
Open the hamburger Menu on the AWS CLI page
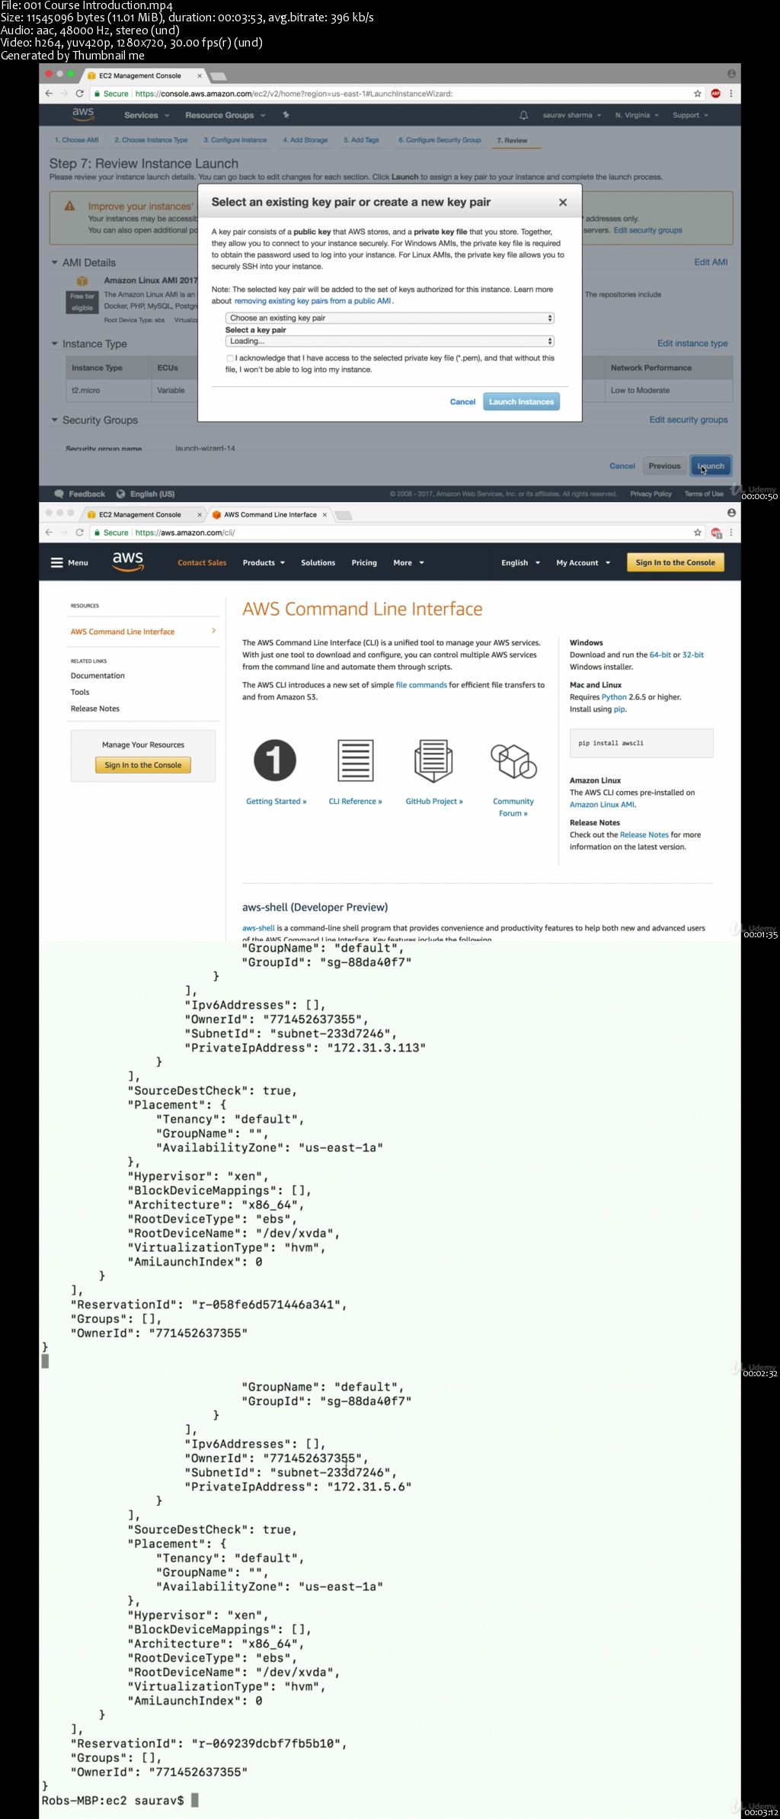click(69, 562)
